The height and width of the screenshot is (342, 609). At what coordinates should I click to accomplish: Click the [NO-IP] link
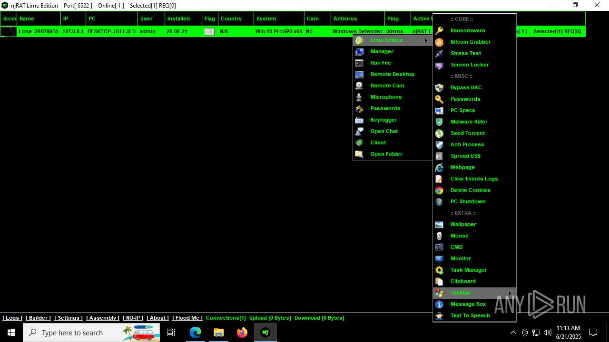(x=133, y=318)
